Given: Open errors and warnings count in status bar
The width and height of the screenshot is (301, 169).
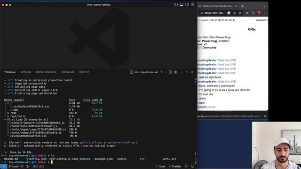Looking at the screenshot, I should (x=39, y=166).
